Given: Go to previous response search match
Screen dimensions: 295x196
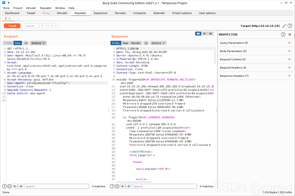Looking at the screenshot, I should click(123, 186).
